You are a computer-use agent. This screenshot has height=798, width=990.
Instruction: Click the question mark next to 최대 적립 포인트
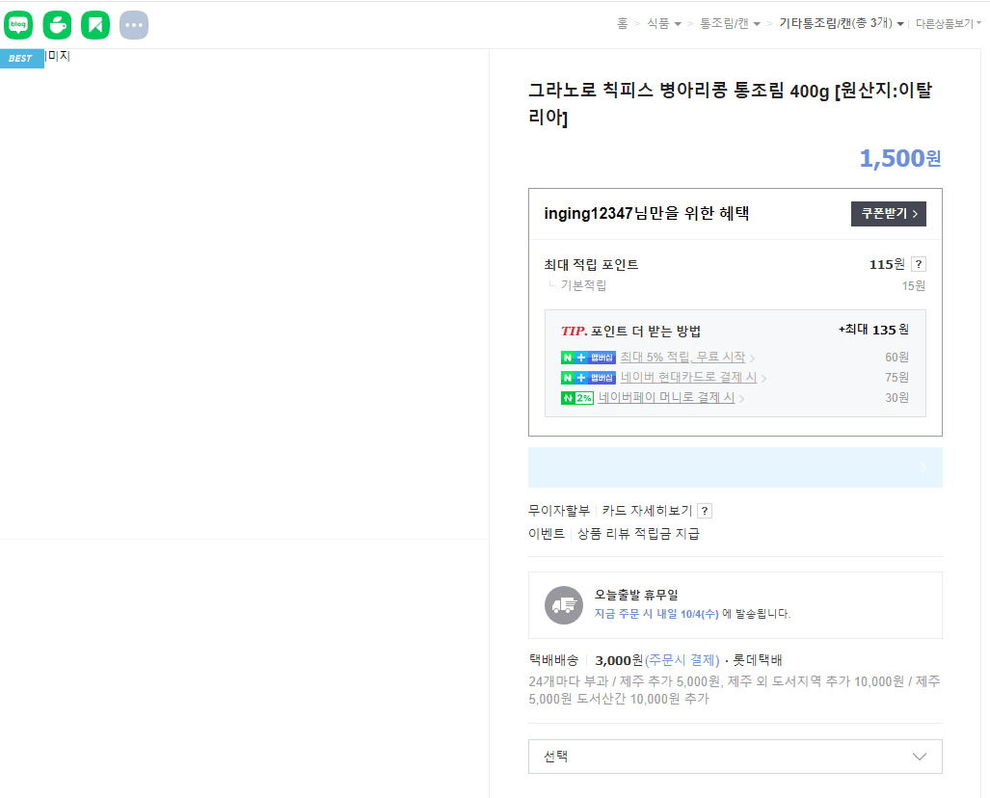[918, 263]
